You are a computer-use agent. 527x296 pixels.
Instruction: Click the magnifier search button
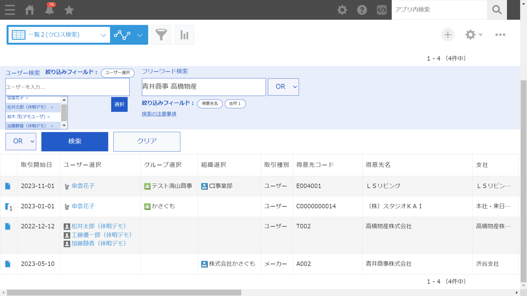tap(497, 10)
